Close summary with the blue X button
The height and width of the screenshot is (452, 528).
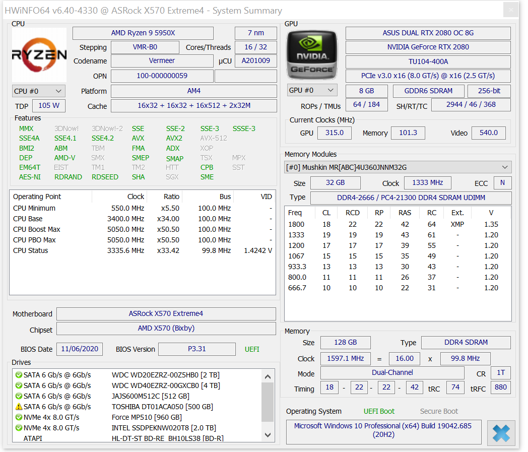[501, 433]
